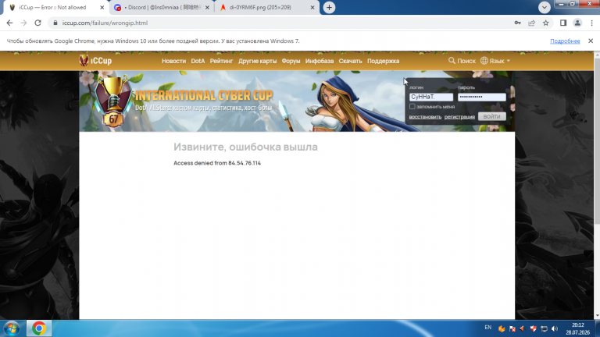Click the red shield antivirus tray icon

coord(533,328)
